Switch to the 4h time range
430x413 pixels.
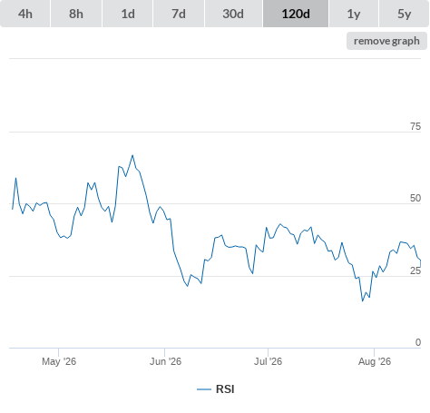click(25, 14)
